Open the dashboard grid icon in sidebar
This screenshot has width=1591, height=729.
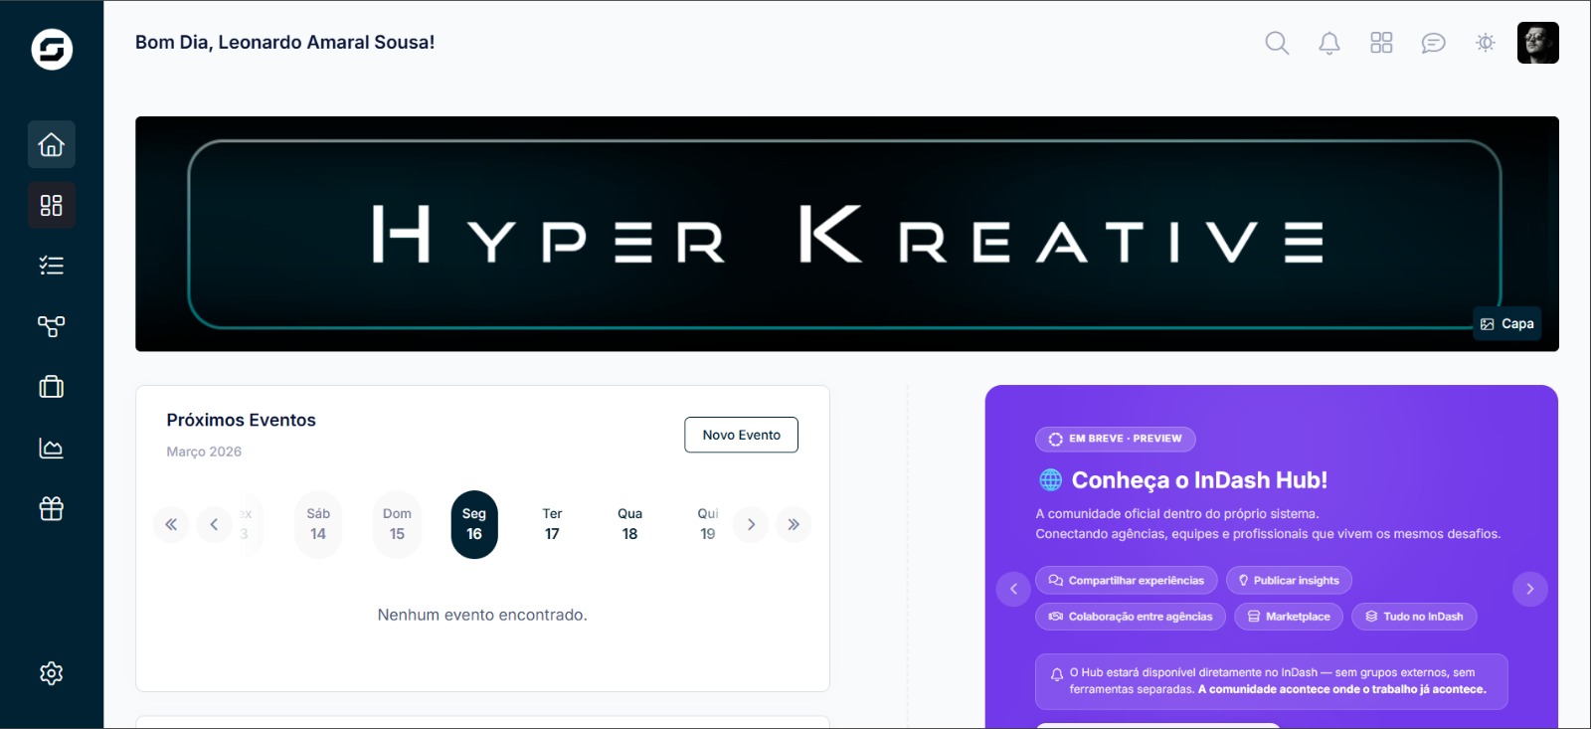52,205
